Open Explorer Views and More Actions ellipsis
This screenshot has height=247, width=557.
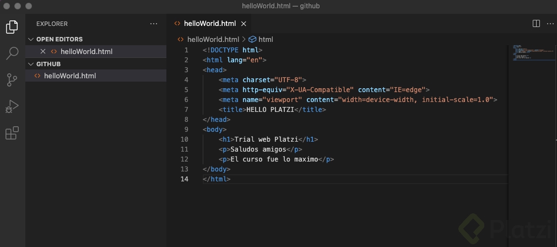154,24
